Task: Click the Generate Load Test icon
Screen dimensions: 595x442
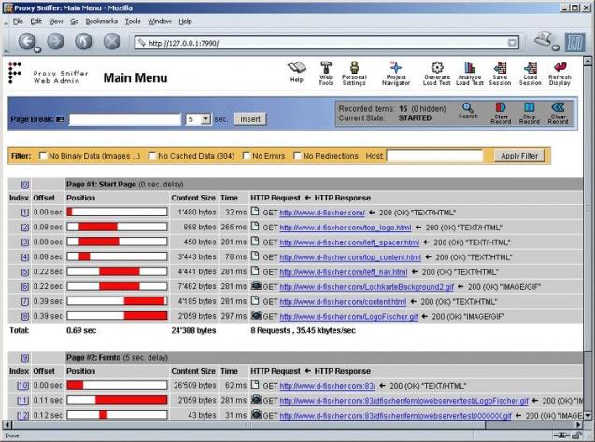Action: pos(437,67)
